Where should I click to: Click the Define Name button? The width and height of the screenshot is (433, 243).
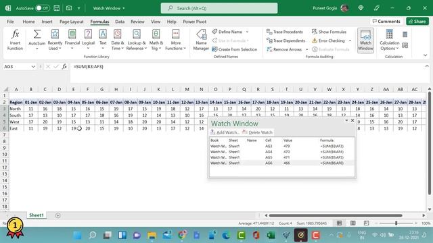pos(227,32)
